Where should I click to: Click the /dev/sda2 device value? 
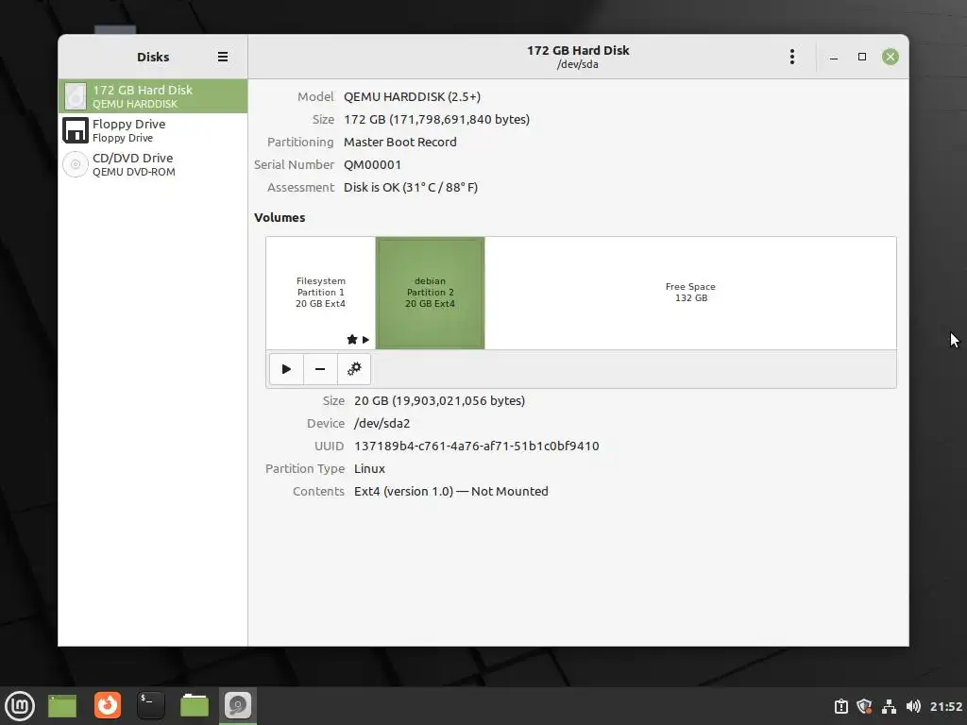pyautogui.click(x=382, y=424)
